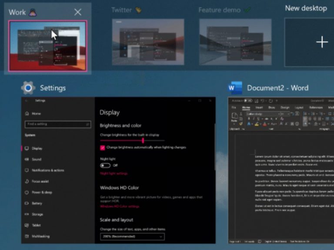Open Home via the house icon in Settings

click(27, 114)
